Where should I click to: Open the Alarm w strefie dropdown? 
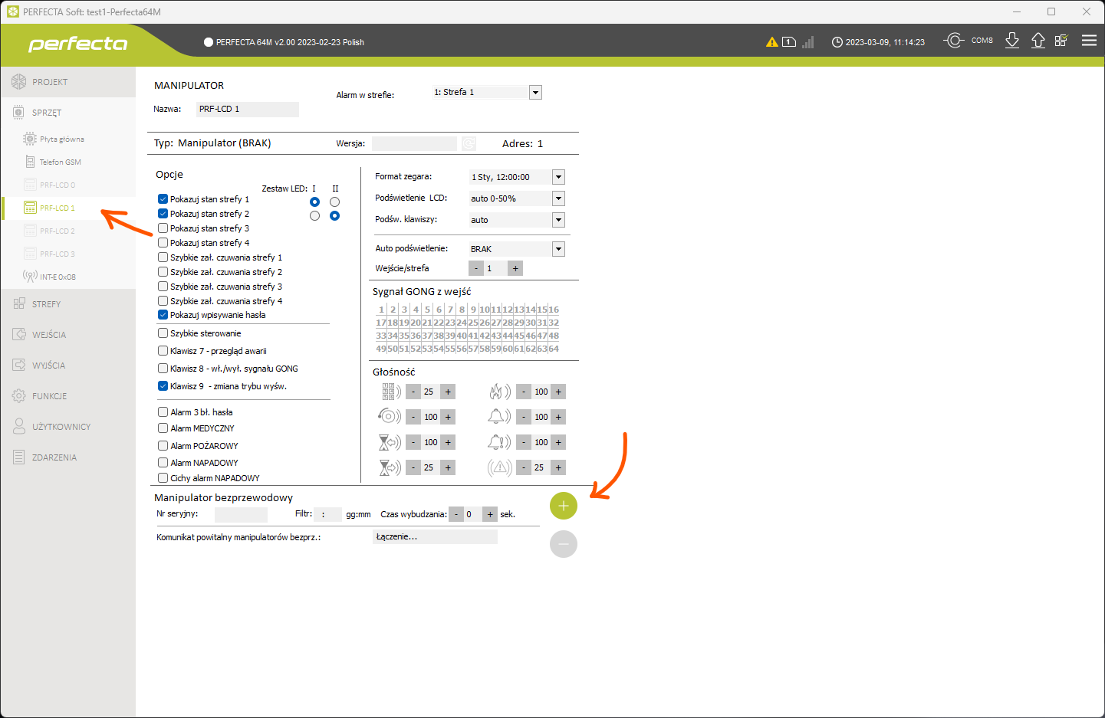click(x=535, y=93)
